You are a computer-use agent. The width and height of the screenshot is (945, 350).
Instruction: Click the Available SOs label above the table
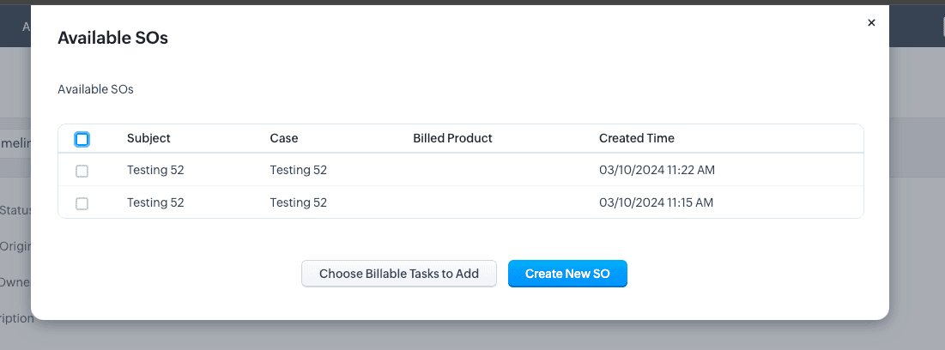tap(95, 89)
